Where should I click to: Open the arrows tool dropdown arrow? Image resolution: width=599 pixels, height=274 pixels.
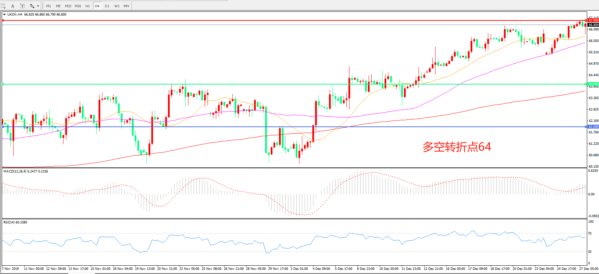[38, 6]
